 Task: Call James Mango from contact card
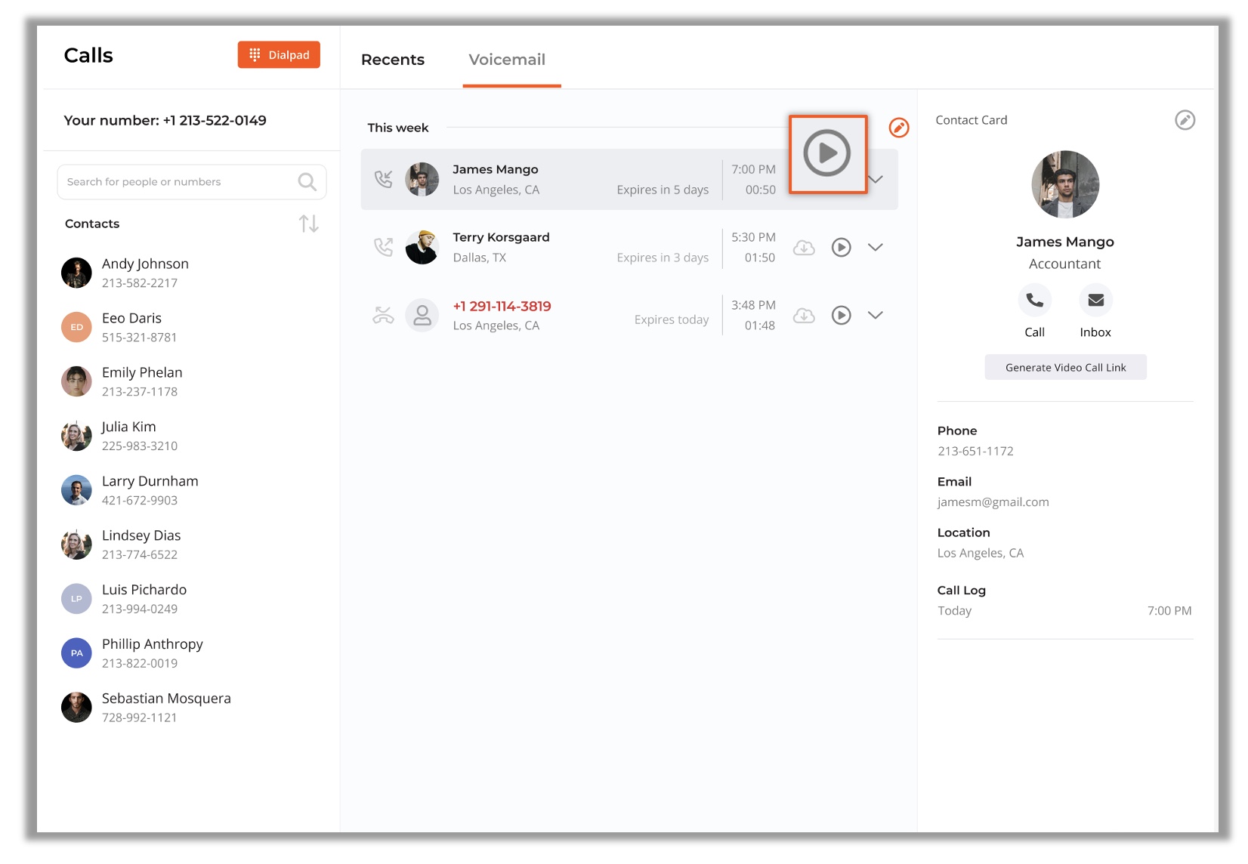[x=1035, y=301]
